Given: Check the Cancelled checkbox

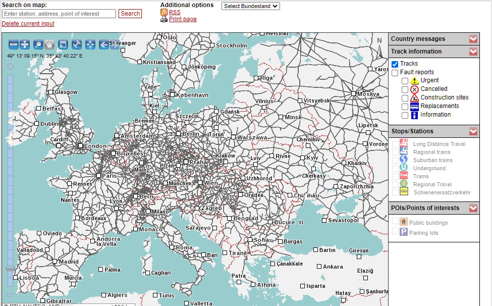Looking at the screenshot, I should tap(405, 89).
